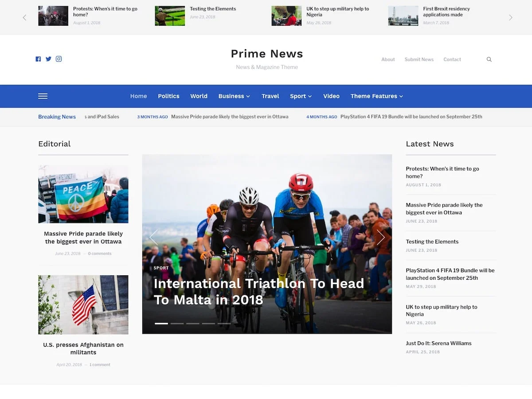
Task: Open the Instagram social icon
Action: pyautogui.click(x=59, y=59)
